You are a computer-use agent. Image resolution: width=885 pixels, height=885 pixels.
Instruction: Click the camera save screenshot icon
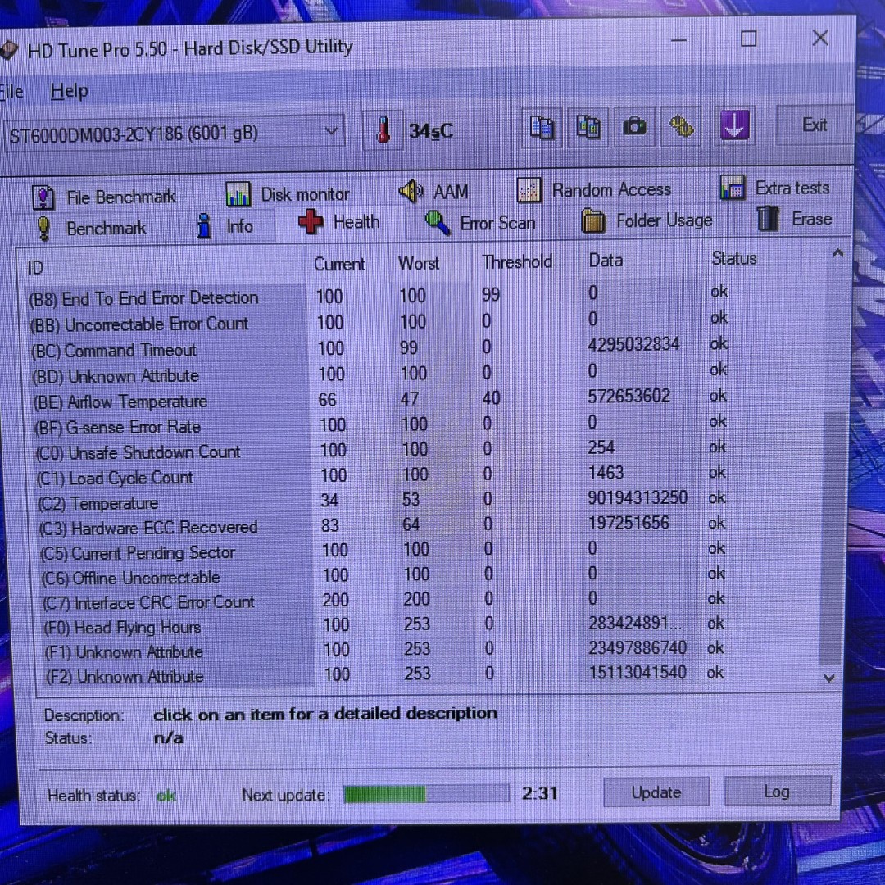[634, 127]
